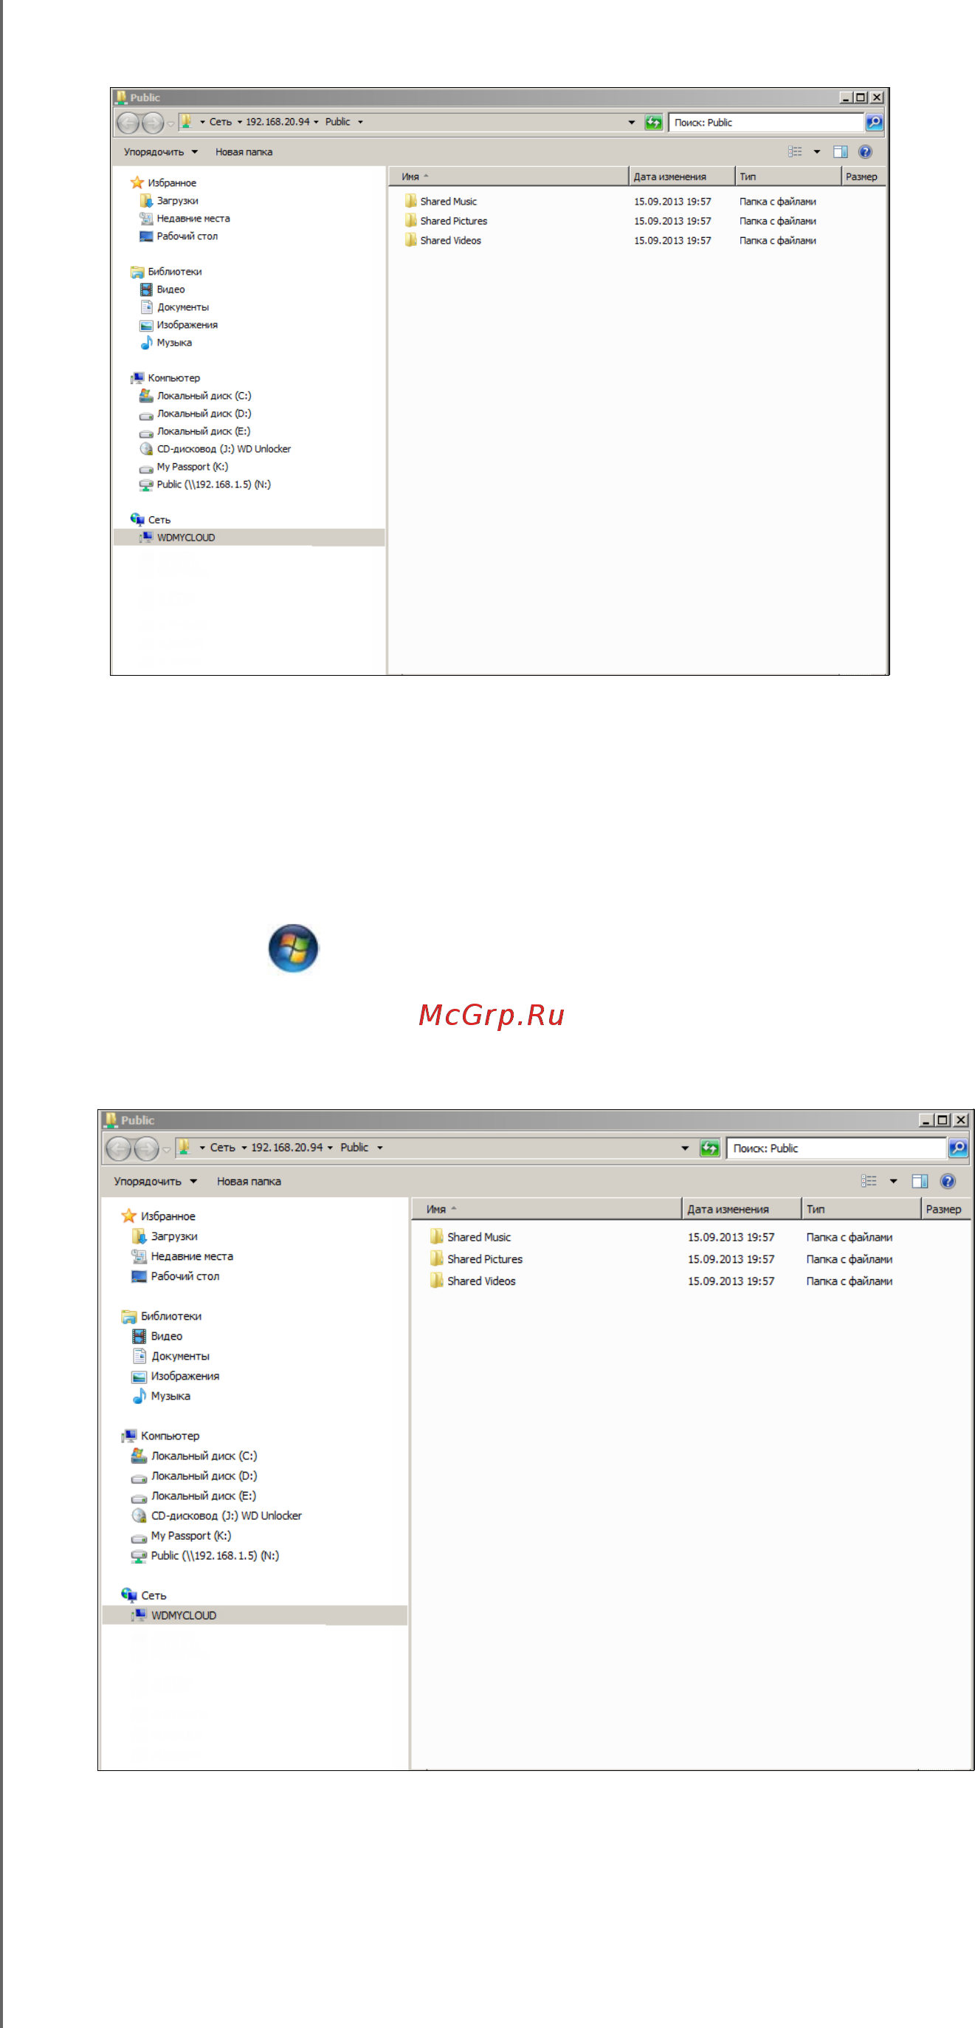975x2028 pixels.
Task: Click Размер column header in upper window
Action: [864, 177]
